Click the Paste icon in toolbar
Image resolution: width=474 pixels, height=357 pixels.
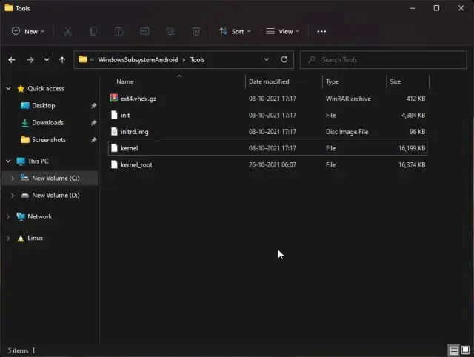click(118, 31)
